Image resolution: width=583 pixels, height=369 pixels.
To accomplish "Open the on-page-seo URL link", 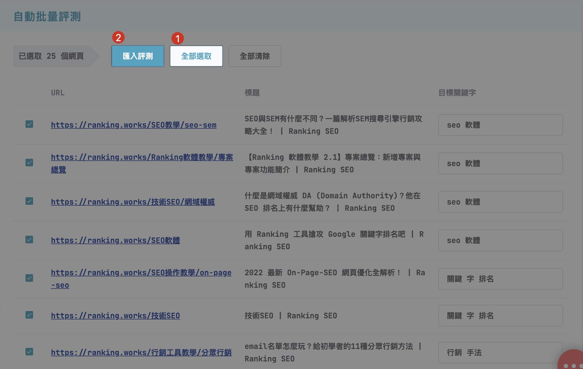I will pos(141,273).
